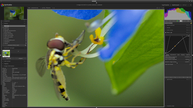This screenshot has height=108, width=193.
Task: Click compress history stack button
Action: [13, 45]
